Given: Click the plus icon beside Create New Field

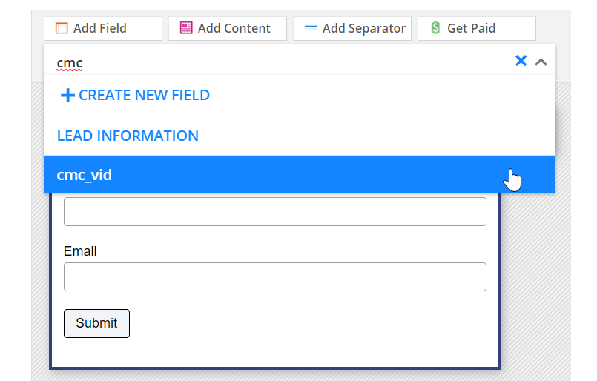Looking at the screenshot, I should pos(67,96).
